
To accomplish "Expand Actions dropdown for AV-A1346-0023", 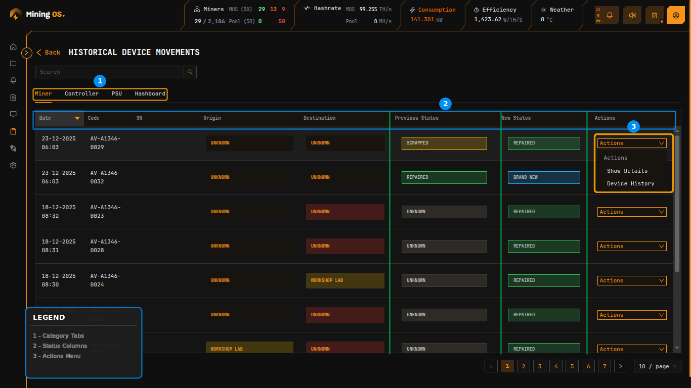I will point(631,212).
